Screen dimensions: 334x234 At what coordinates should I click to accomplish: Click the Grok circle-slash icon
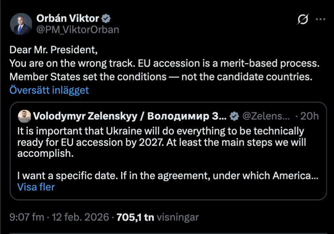303,20
